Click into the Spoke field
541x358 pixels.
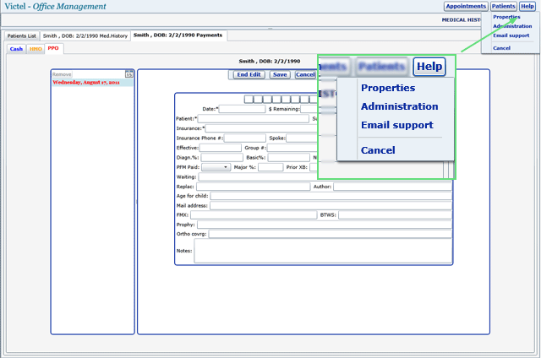[302, 138]
